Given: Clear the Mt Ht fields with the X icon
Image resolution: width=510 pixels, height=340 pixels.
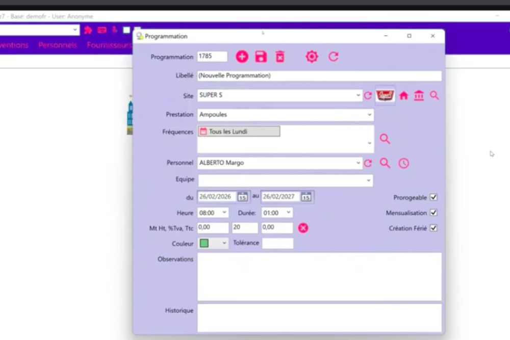Looking at the screenshot, I should (x=303, y=228).
